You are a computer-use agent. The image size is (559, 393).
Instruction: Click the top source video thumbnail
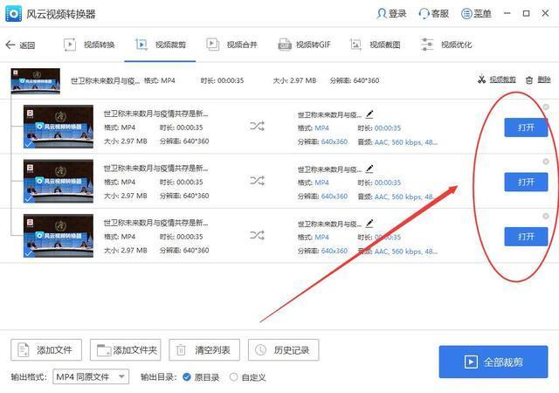point(35,81)
